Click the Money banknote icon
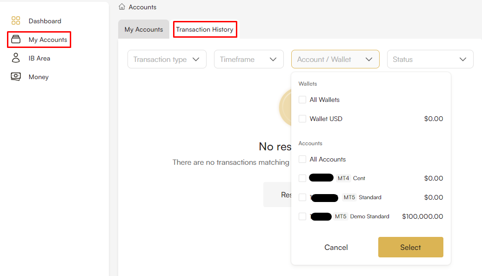The image size is (482, 276). (x=16, y=77)
